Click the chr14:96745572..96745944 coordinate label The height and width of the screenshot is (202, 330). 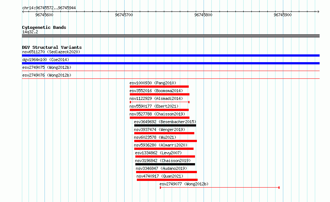tap(49, 8)
